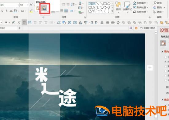Screen dimensions: 169x120
Task: Select the fourth fill radio option
Action: tap(166, 71)
